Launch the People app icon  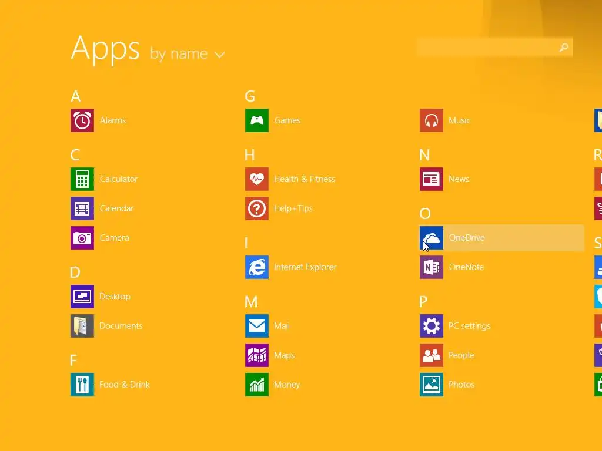click(x=432, y=355)
